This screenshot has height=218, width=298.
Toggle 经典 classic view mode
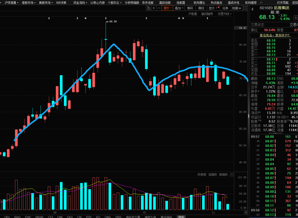[x=225, y=8]
